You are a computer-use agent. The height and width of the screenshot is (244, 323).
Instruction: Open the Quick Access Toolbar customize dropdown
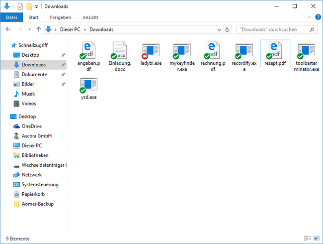click(x=37, y=6)
